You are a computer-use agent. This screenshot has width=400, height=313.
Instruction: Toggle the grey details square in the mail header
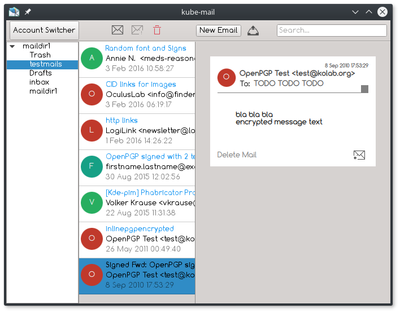point(364,89)
